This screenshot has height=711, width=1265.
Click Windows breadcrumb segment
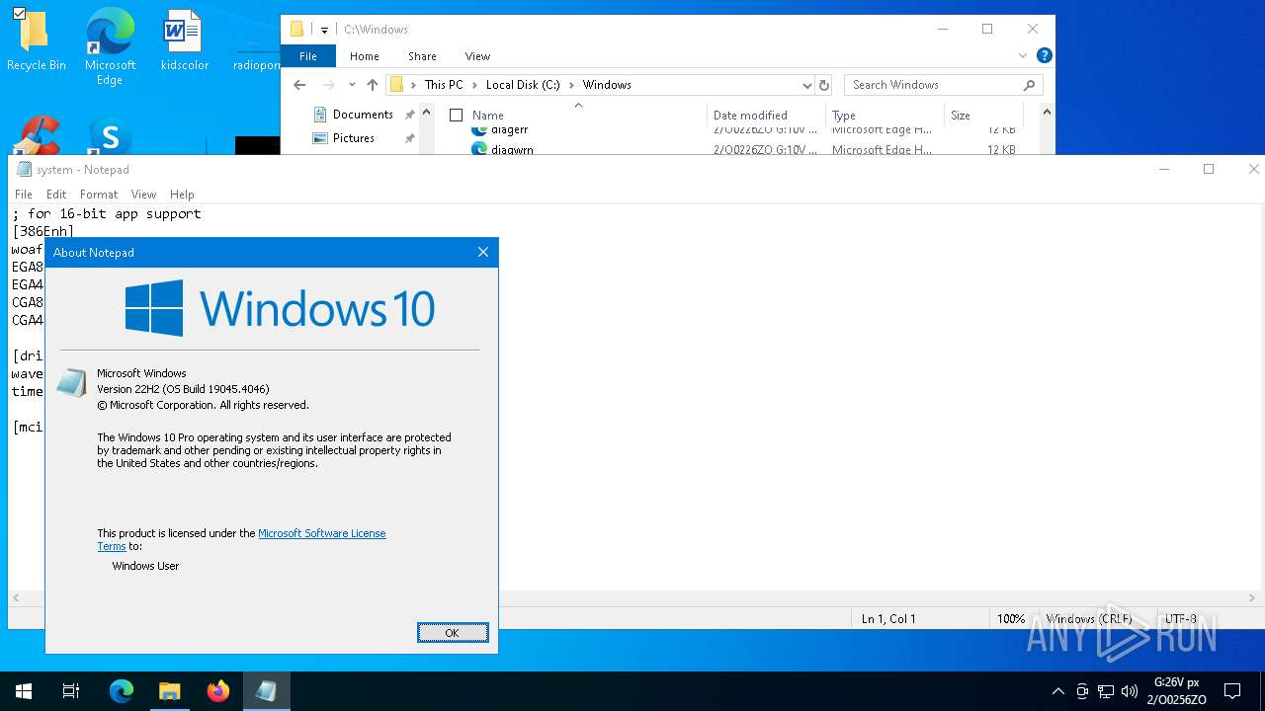pos(607,85)
